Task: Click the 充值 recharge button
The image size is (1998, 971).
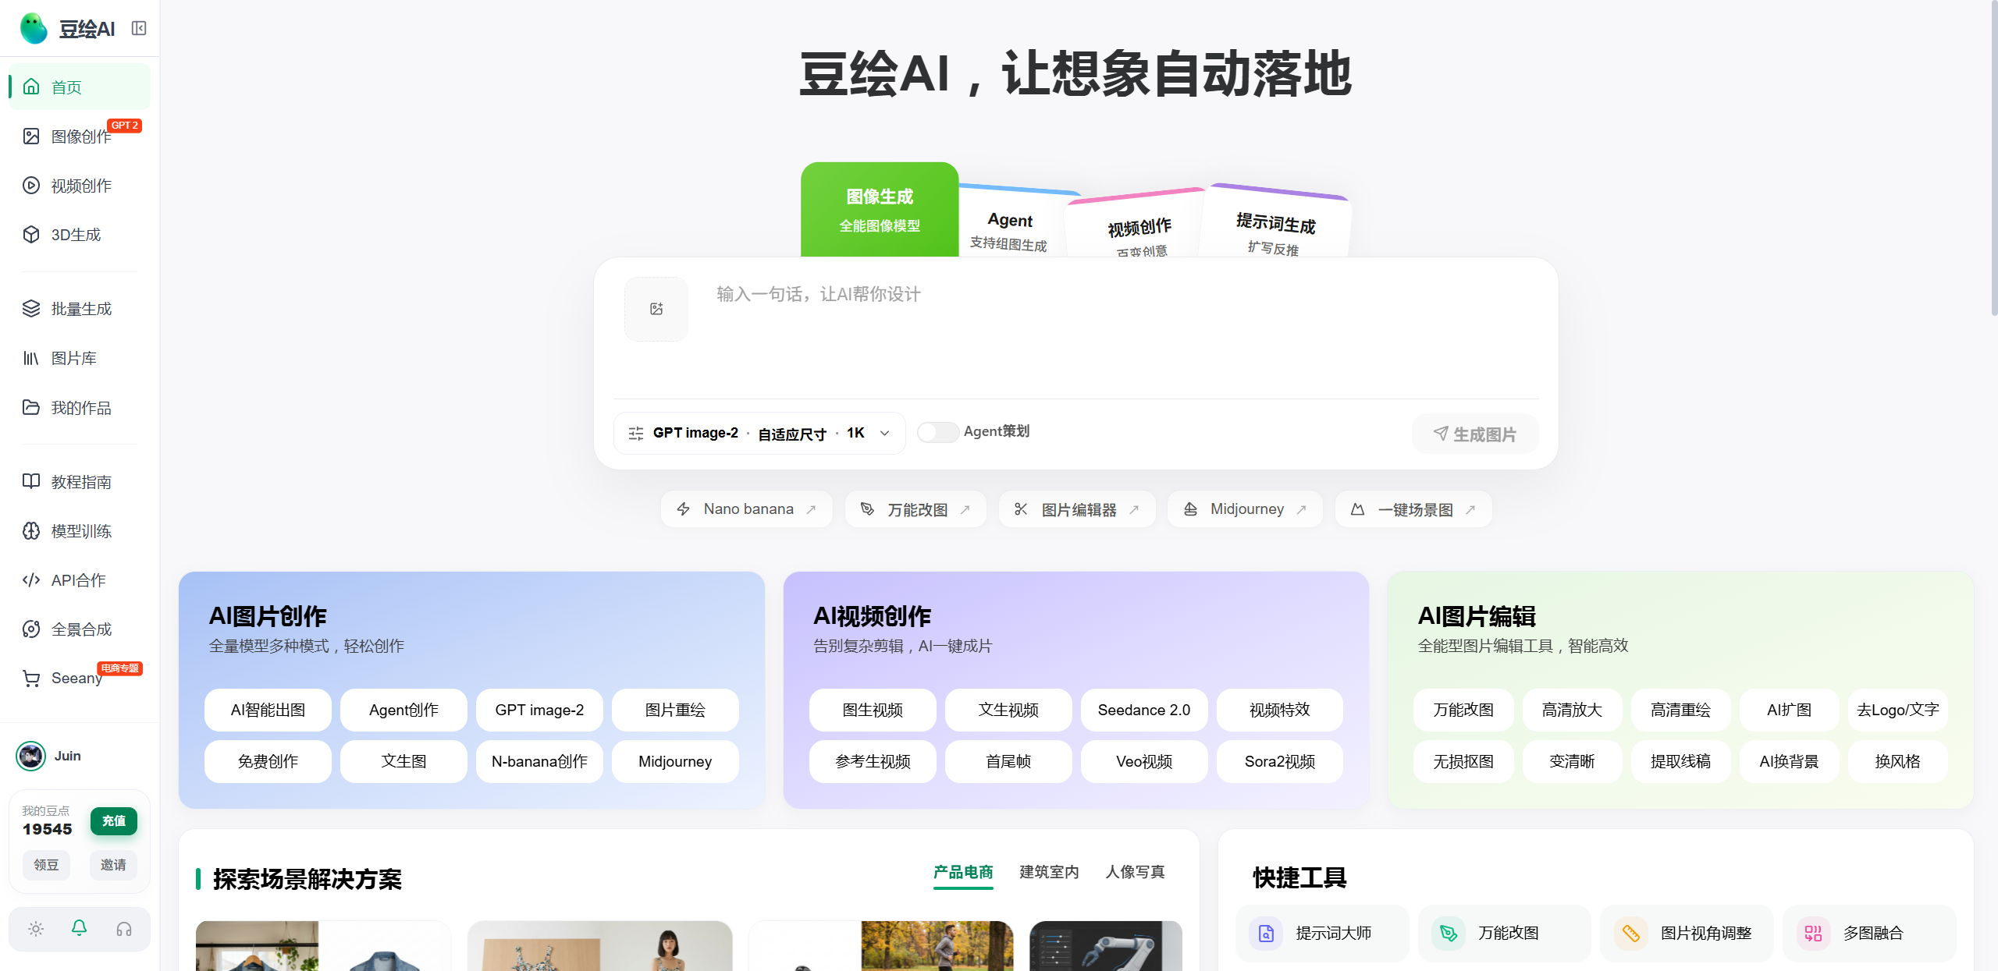Action: click(114, 821)
